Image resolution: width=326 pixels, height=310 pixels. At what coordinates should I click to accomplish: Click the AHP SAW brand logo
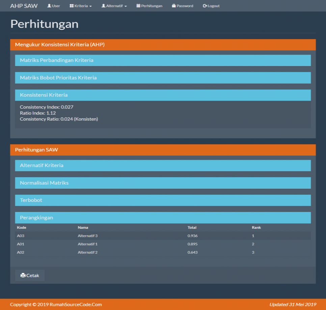click(24, 5)
